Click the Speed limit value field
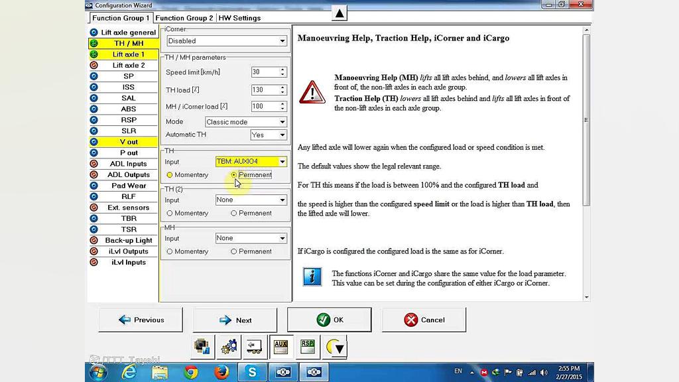This screenshot has height=382, width=679. tap(265, 72)
